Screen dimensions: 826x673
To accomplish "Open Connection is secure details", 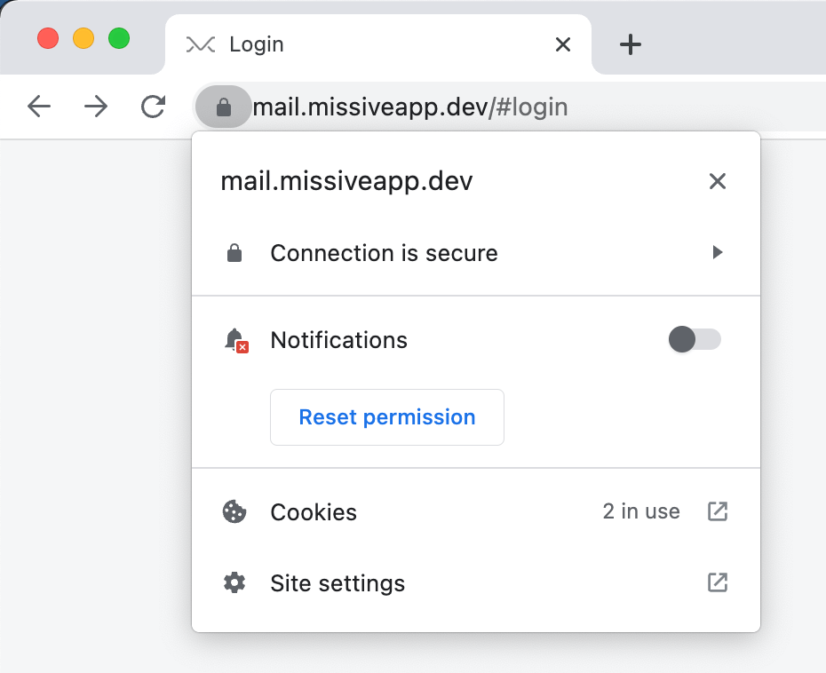I will click(476, 253).
